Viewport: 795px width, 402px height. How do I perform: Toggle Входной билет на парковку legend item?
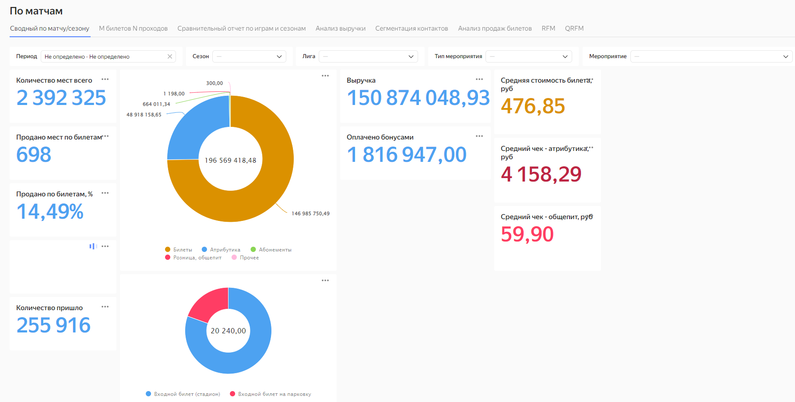(x=270, y=394)
